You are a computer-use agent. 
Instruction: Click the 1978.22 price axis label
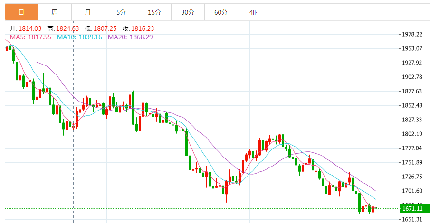coord(412,34)
